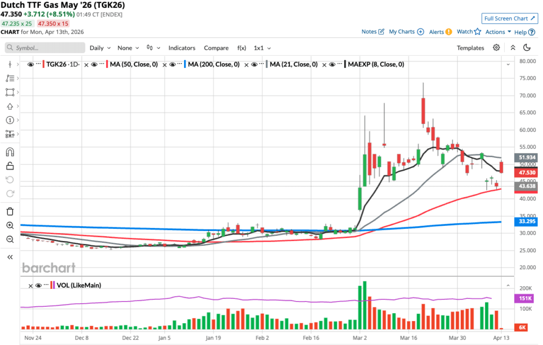Click the lock drawings icon
Image resolution: width=543 pixels, height=345 pixels.
tap(10, 166)
